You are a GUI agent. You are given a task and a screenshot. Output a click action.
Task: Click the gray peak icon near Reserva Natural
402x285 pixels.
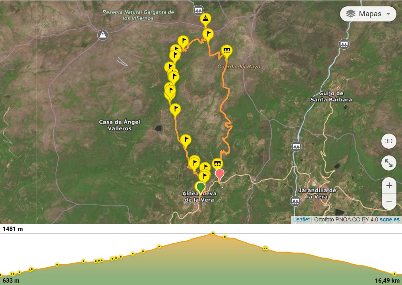click(102, 35)
